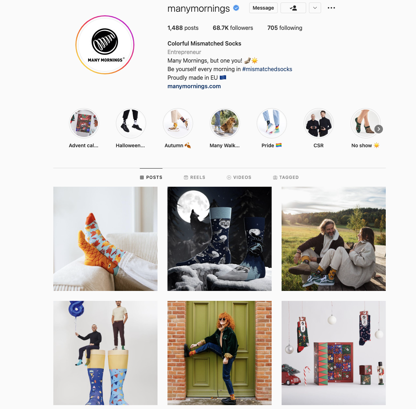Image resolution: width=416 pixels, height=409 pixels.
Task: Expand suggested accounts with chevron-down button
Action: click(x=315, y=8)
